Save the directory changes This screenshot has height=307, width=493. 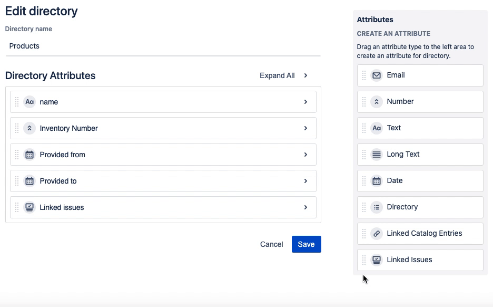coord(306,244)
